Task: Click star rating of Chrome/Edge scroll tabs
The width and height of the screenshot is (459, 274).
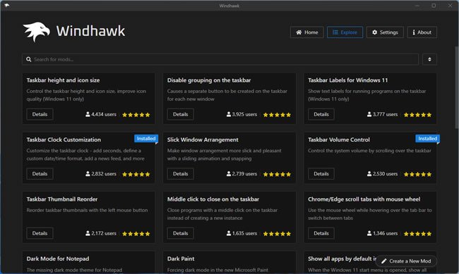Action: coord(418,234)
